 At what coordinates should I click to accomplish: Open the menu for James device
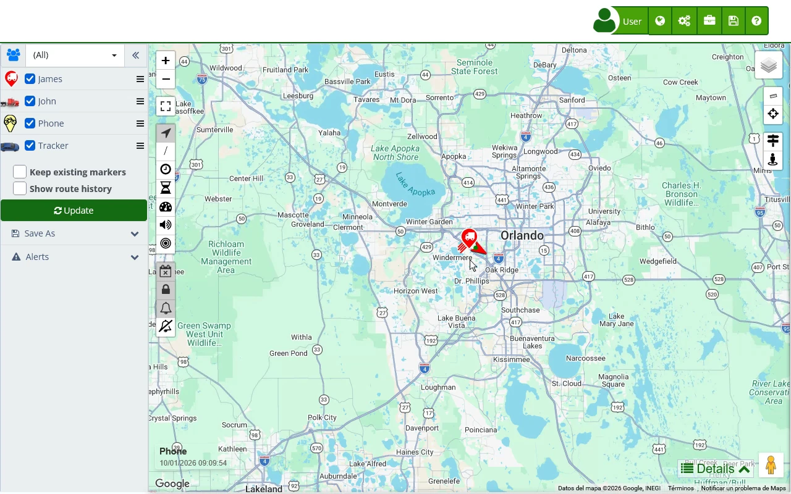[x=140, y=79]
